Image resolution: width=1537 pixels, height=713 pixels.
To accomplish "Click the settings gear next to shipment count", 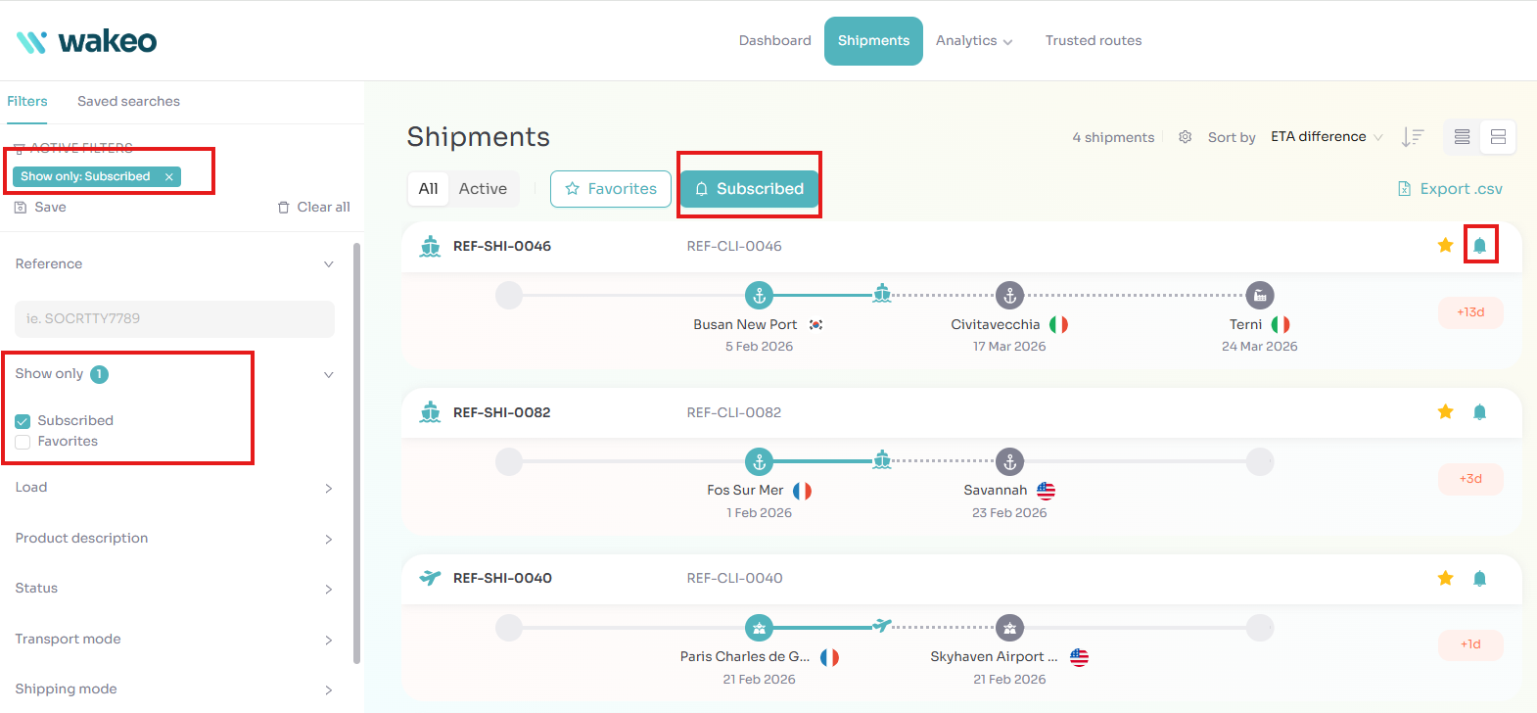I will pyautogui.click(x=1185, y=137).
